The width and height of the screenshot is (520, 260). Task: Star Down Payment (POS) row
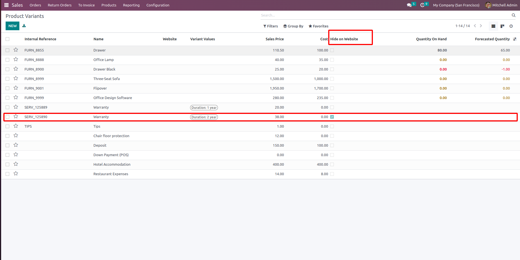[x=16, y=154]
